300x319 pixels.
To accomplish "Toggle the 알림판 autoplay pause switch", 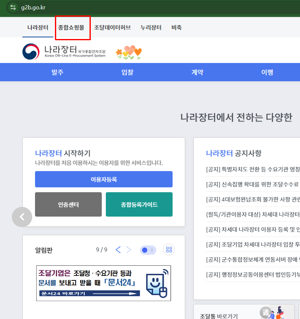I will [x=148, y=250].
